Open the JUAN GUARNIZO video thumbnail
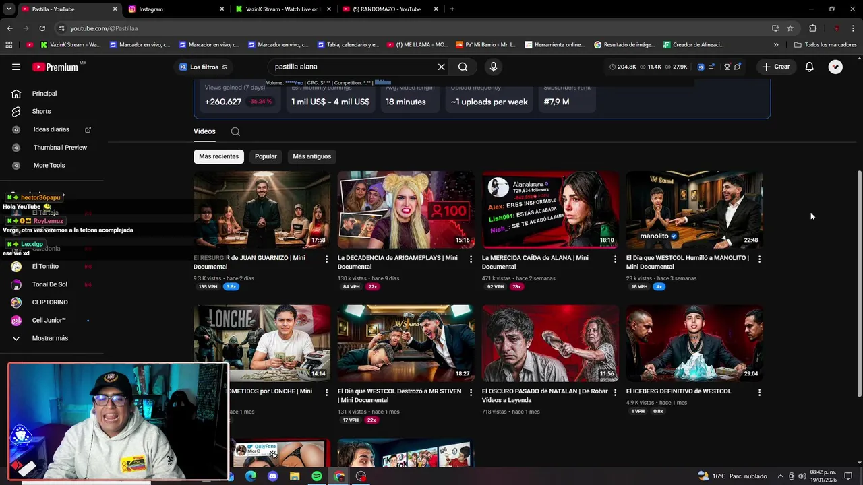This screenshot has width=863, height=485. coord(262,209)
